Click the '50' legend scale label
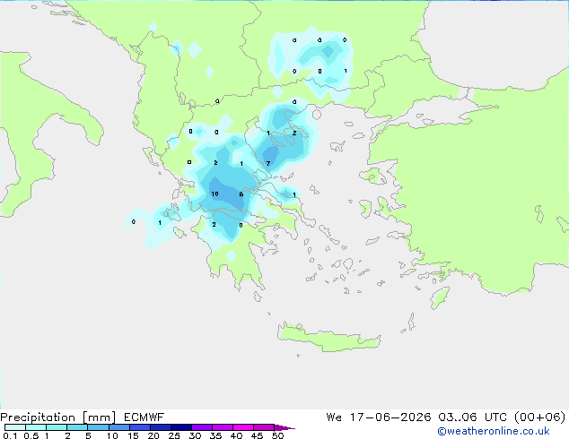569x439 pixels. [277, 435]
